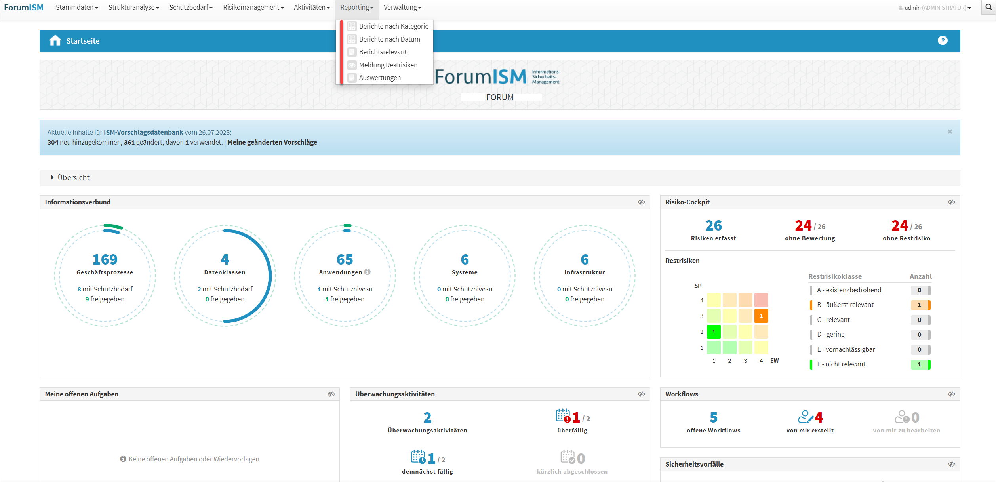This screenshot has height=482, width=996.
Task: Open the help question mark icon
Action: pyautogui.click(x=943, y=40)
